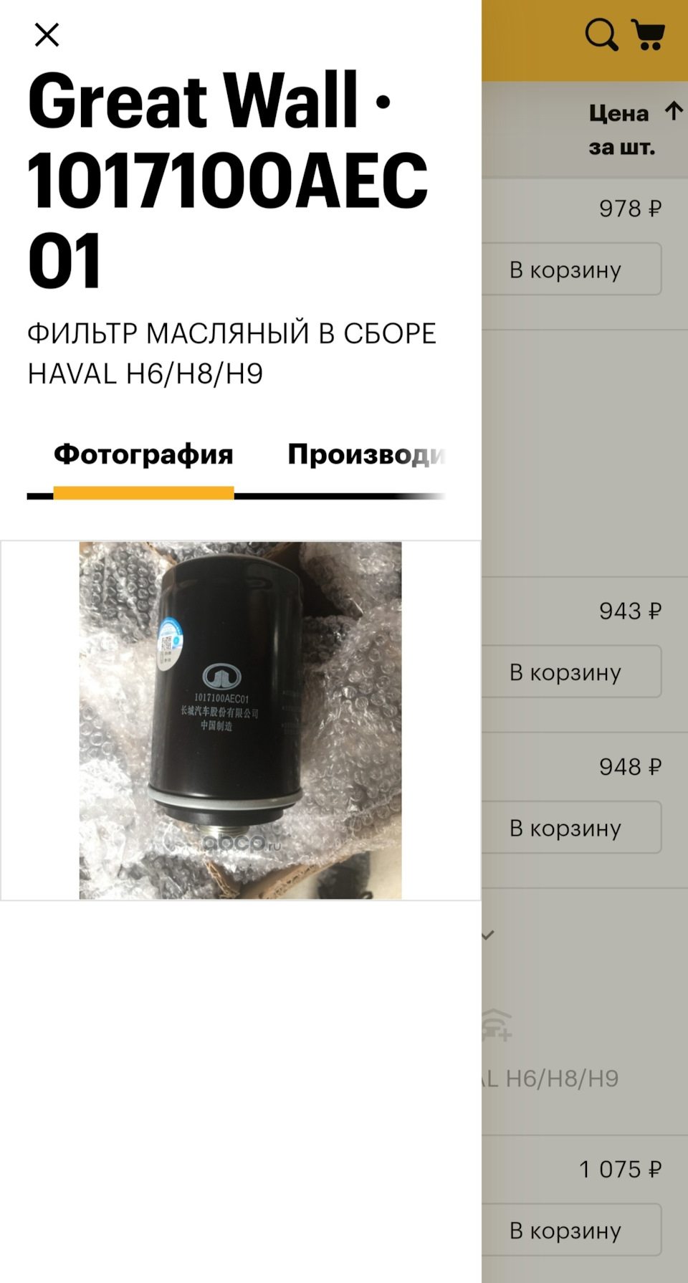This screenshot has width=688, height=1283.
Task: Sort by price ascending arrow
Action: point(674,111)
